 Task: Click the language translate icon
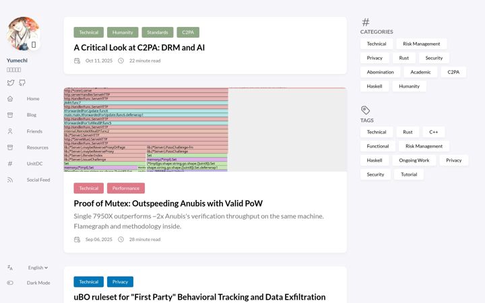[10, 268]
